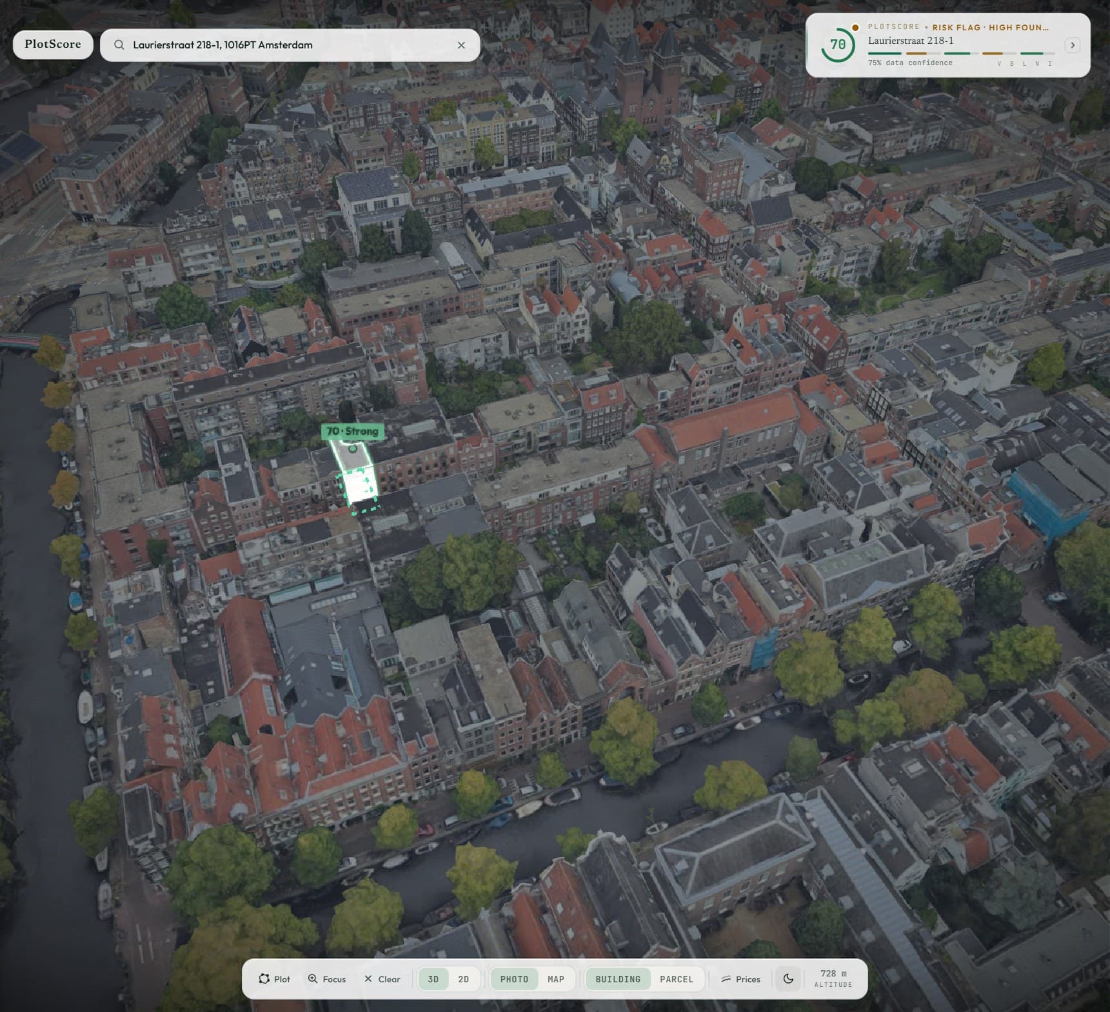Clear the current selection
Screen dimensions: 1110x1012
[x=382, y=979]
